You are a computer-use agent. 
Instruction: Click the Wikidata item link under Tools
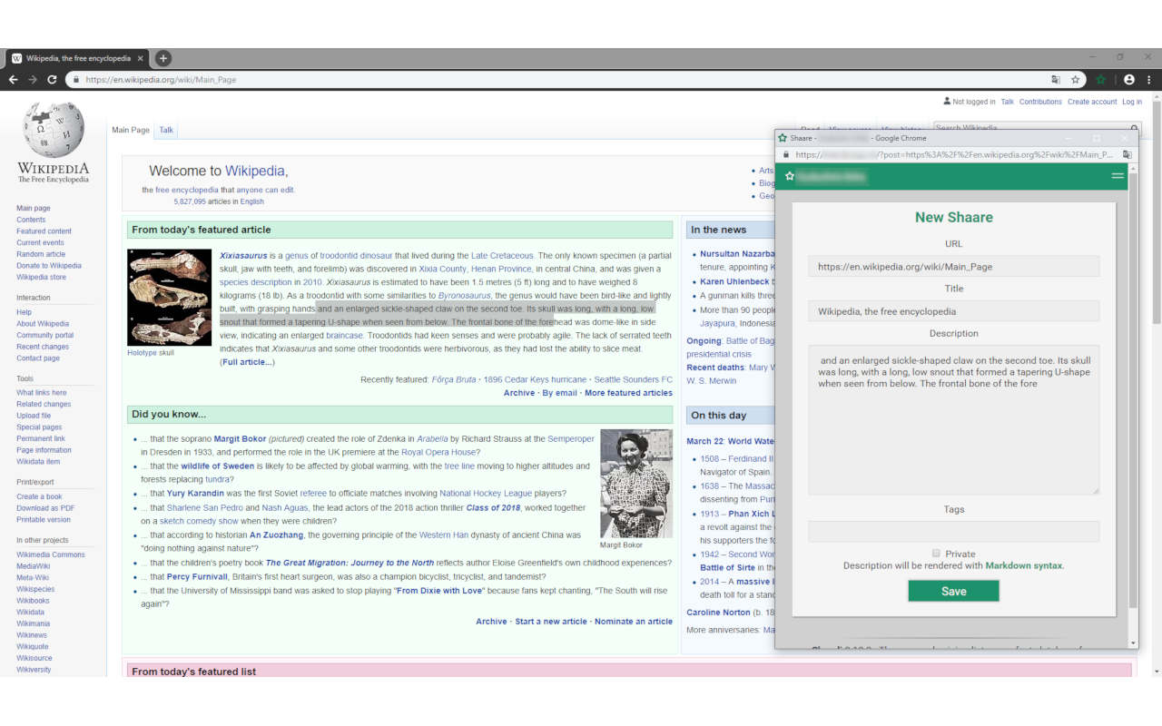coord(38,462)
